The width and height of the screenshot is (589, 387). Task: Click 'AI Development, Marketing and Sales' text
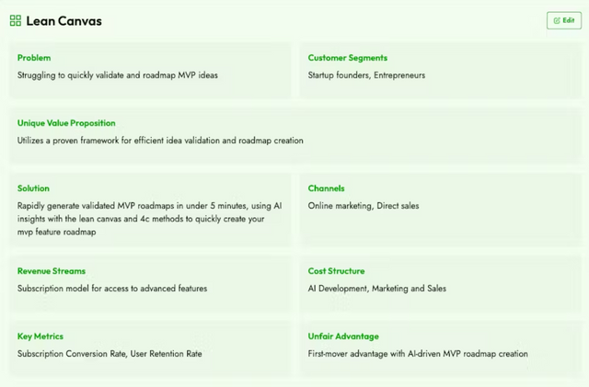click(x=377, y=289)
